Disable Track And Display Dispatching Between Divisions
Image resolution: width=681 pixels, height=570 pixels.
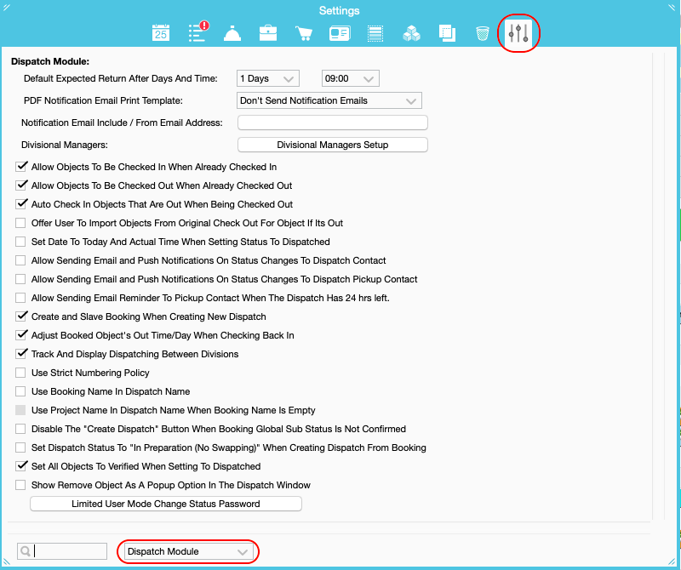[x=21, y=354]
